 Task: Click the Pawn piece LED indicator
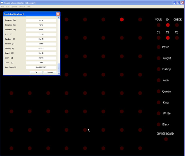pyautogui.click(x=158, y=47)
